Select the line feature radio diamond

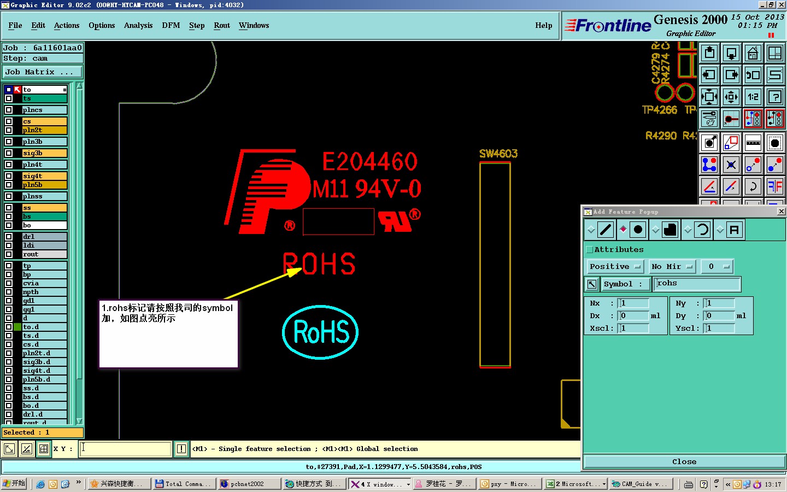(x=591, y=230)
